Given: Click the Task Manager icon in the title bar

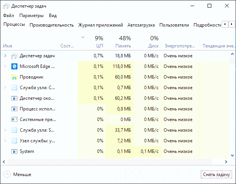Looking at the screenshot, I should 6,6.
